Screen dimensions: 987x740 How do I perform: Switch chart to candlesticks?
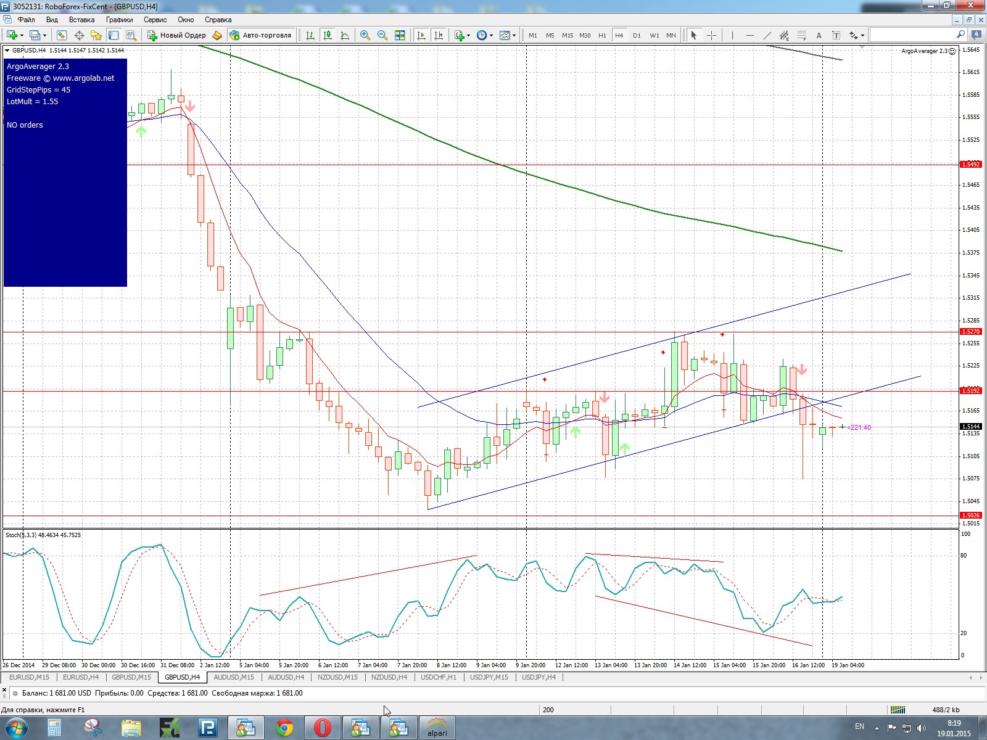tap(328, 35)
